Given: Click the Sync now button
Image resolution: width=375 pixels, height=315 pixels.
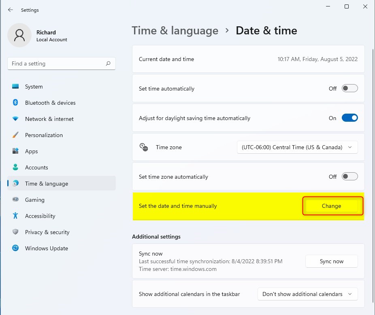Looking at the screenshot, I should [331, 261].
